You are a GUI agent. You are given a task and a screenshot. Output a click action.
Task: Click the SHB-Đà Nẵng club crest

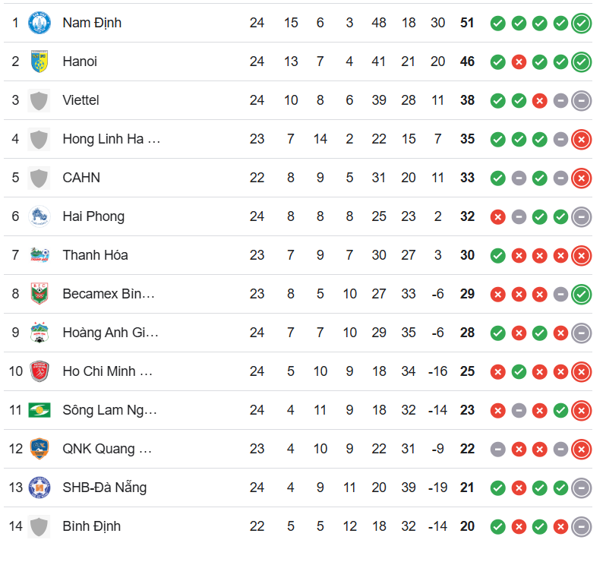pyautogui.click(x=39, y=488)
